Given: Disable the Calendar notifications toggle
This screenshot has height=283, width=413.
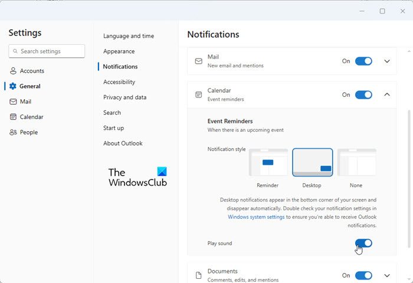Looking at the screenshot, I should (363, 95).
